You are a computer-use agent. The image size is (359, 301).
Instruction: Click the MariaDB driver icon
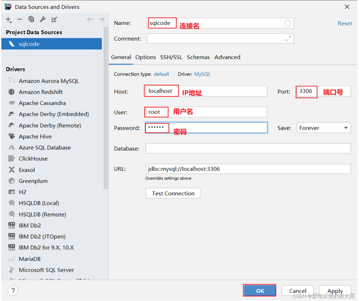12,259
